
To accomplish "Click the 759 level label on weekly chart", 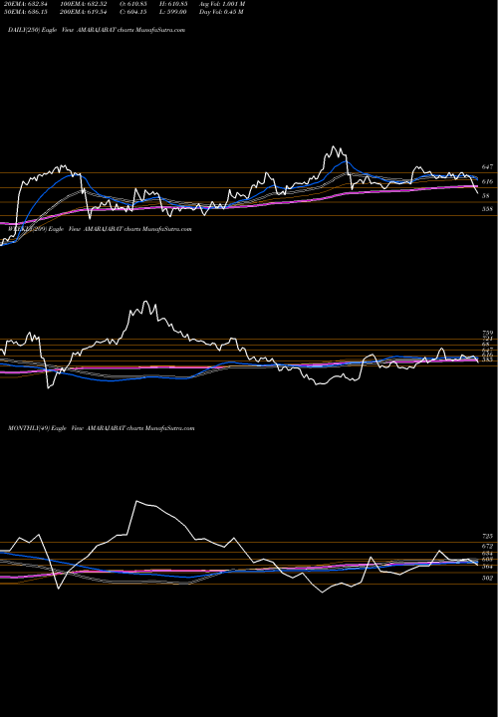I will click(x=487, y=333).
